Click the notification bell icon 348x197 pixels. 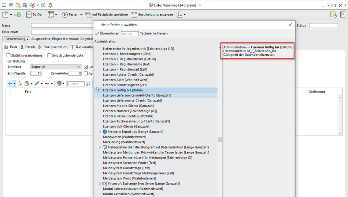click(50, 5)
